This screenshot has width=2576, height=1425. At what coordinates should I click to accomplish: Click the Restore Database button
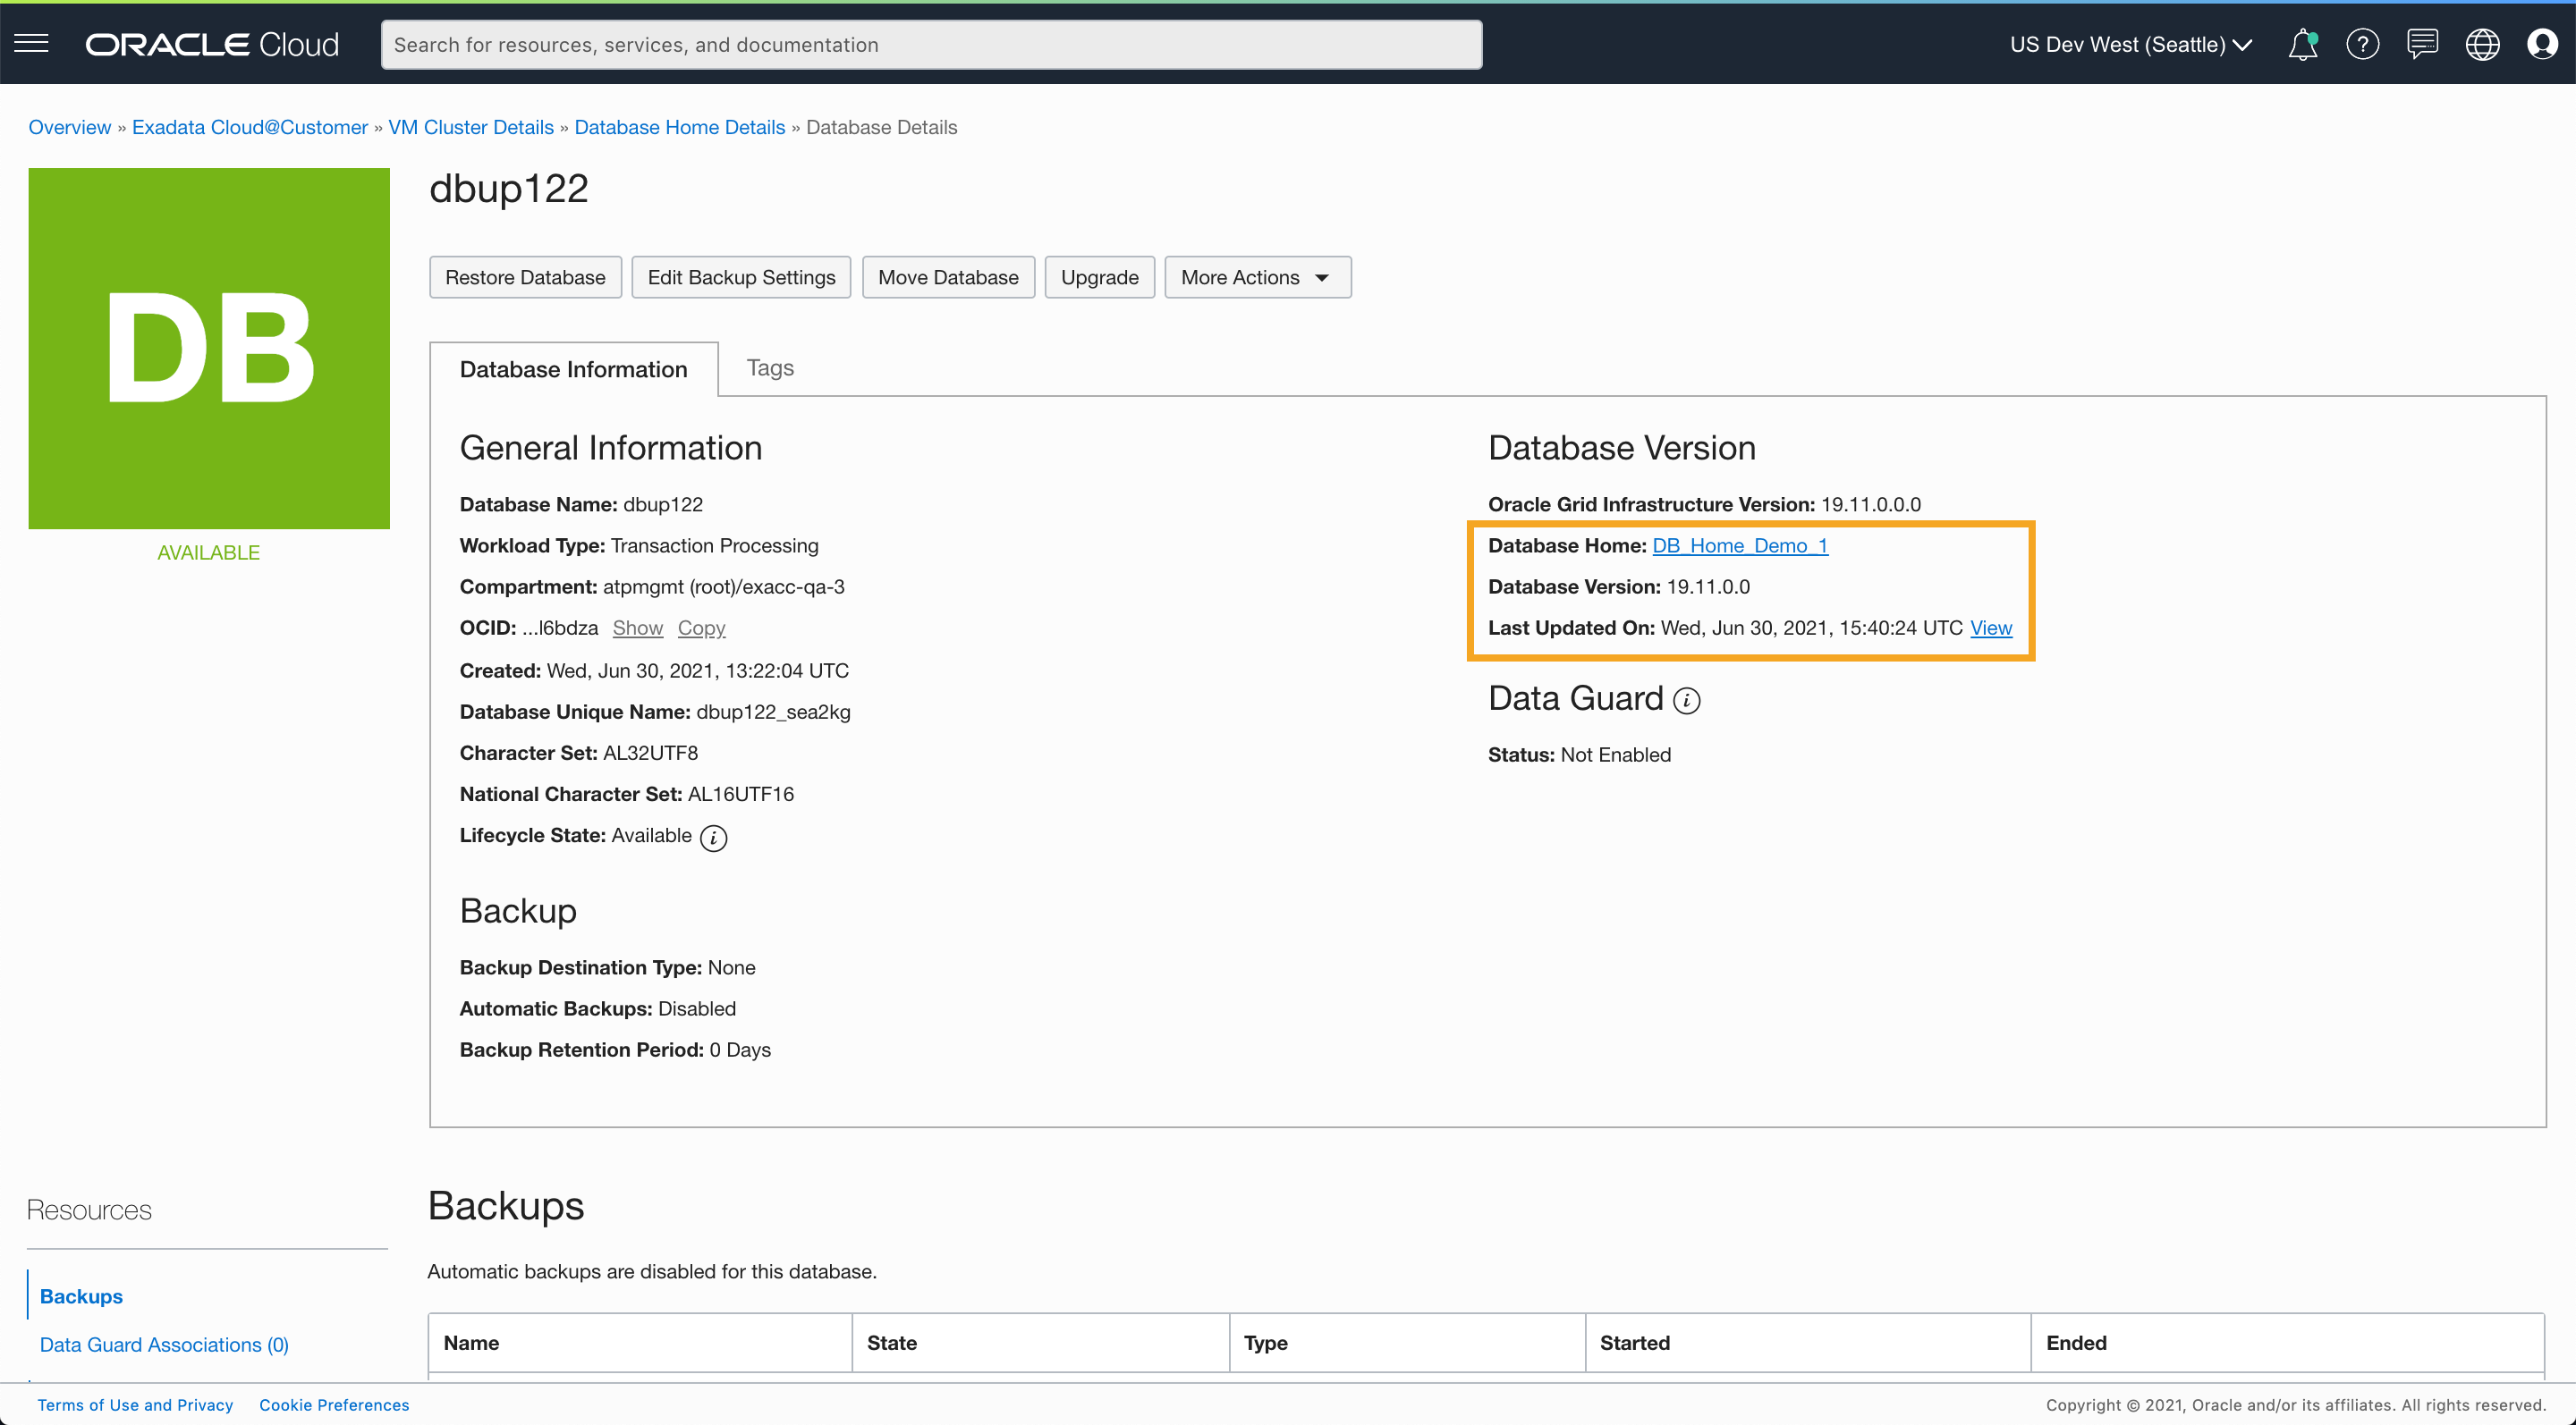[x=525, y=277]
